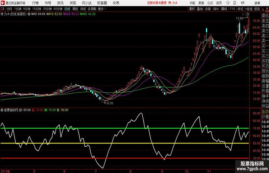The height and width of the screenshot is (173, 269).
Task: Open the mail envelope icon
Action: pos(243,3)
